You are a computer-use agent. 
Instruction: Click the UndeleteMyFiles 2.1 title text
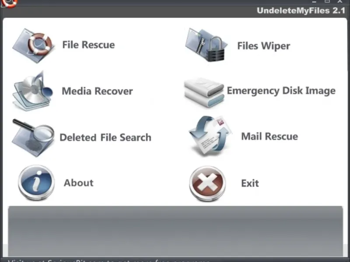click(x=301, y=10)
